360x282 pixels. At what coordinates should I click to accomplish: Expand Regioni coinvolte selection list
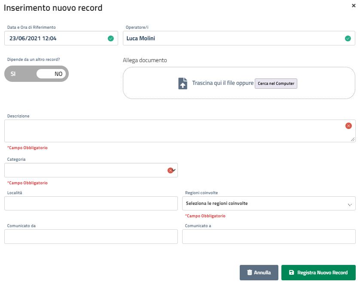point(269,204)
